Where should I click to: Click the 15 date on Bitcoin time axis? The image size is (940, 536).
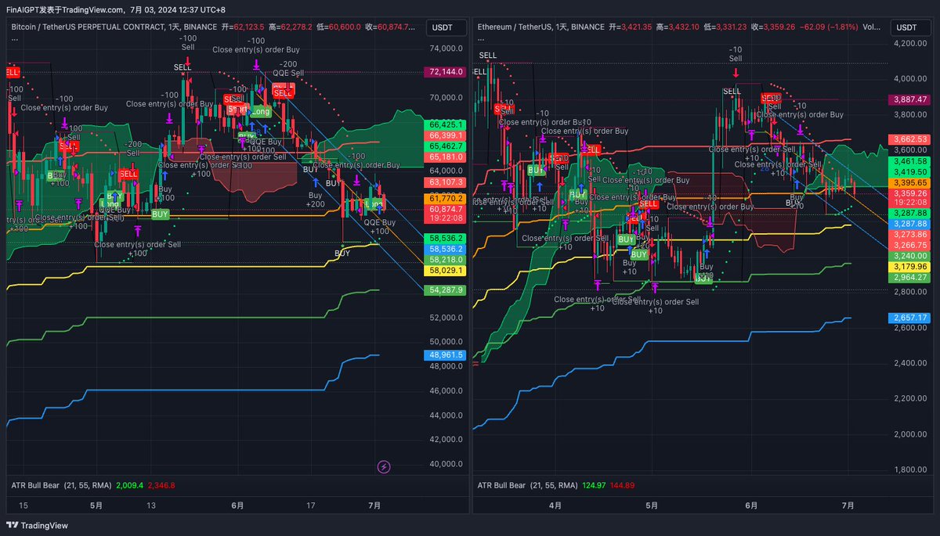tap(23, 505)
